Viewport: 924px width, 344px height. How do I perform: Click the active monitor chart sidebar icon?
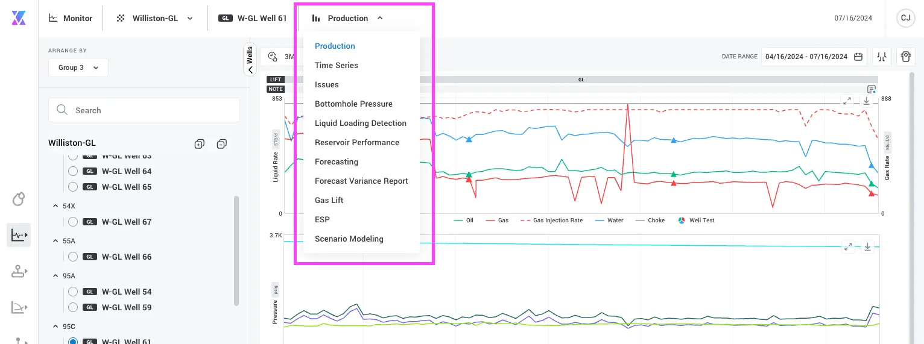[19, 235]
